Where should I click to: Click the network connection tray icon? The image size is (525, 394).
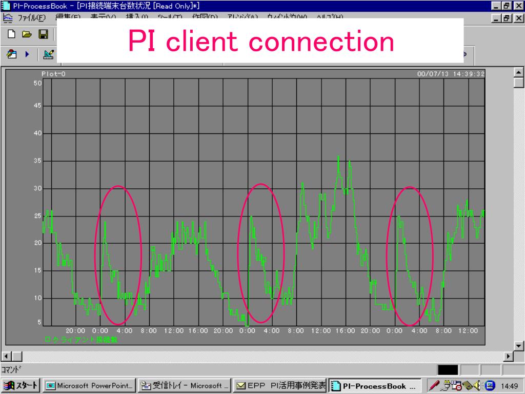click(446, 386)
